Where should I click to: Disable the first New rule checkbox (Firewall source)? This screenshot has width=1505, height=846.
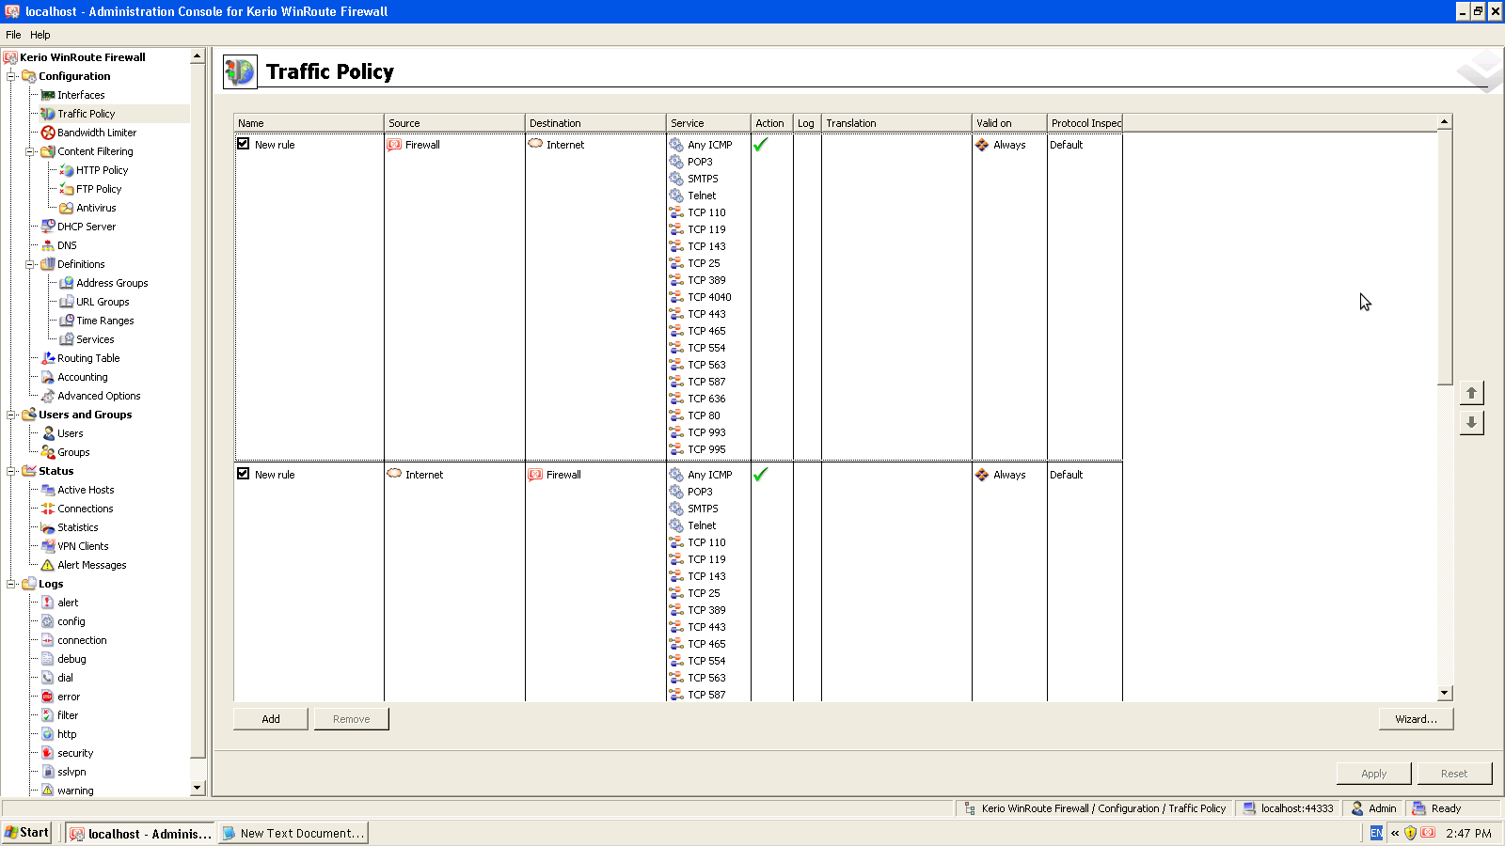(244, 144)
